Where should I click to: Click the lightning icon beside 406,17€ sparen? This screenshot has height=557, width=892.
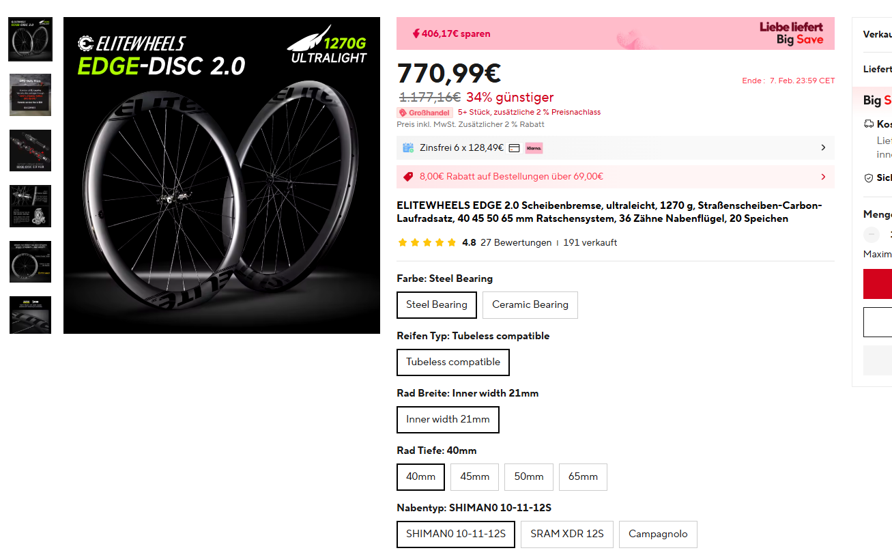point(416,33)
